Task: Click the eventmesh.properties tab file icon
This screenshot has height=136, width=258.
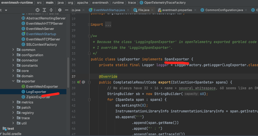Action: [x=159, y=10]
